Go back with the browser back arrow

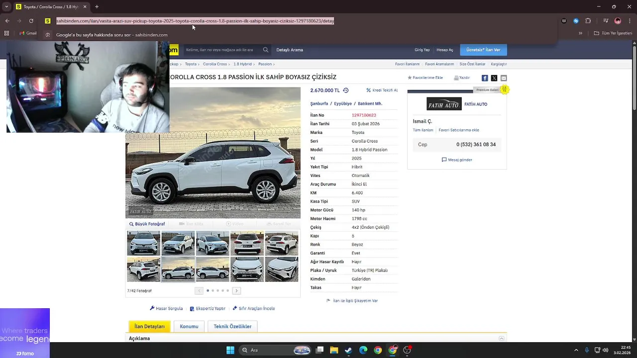(7, 21)
